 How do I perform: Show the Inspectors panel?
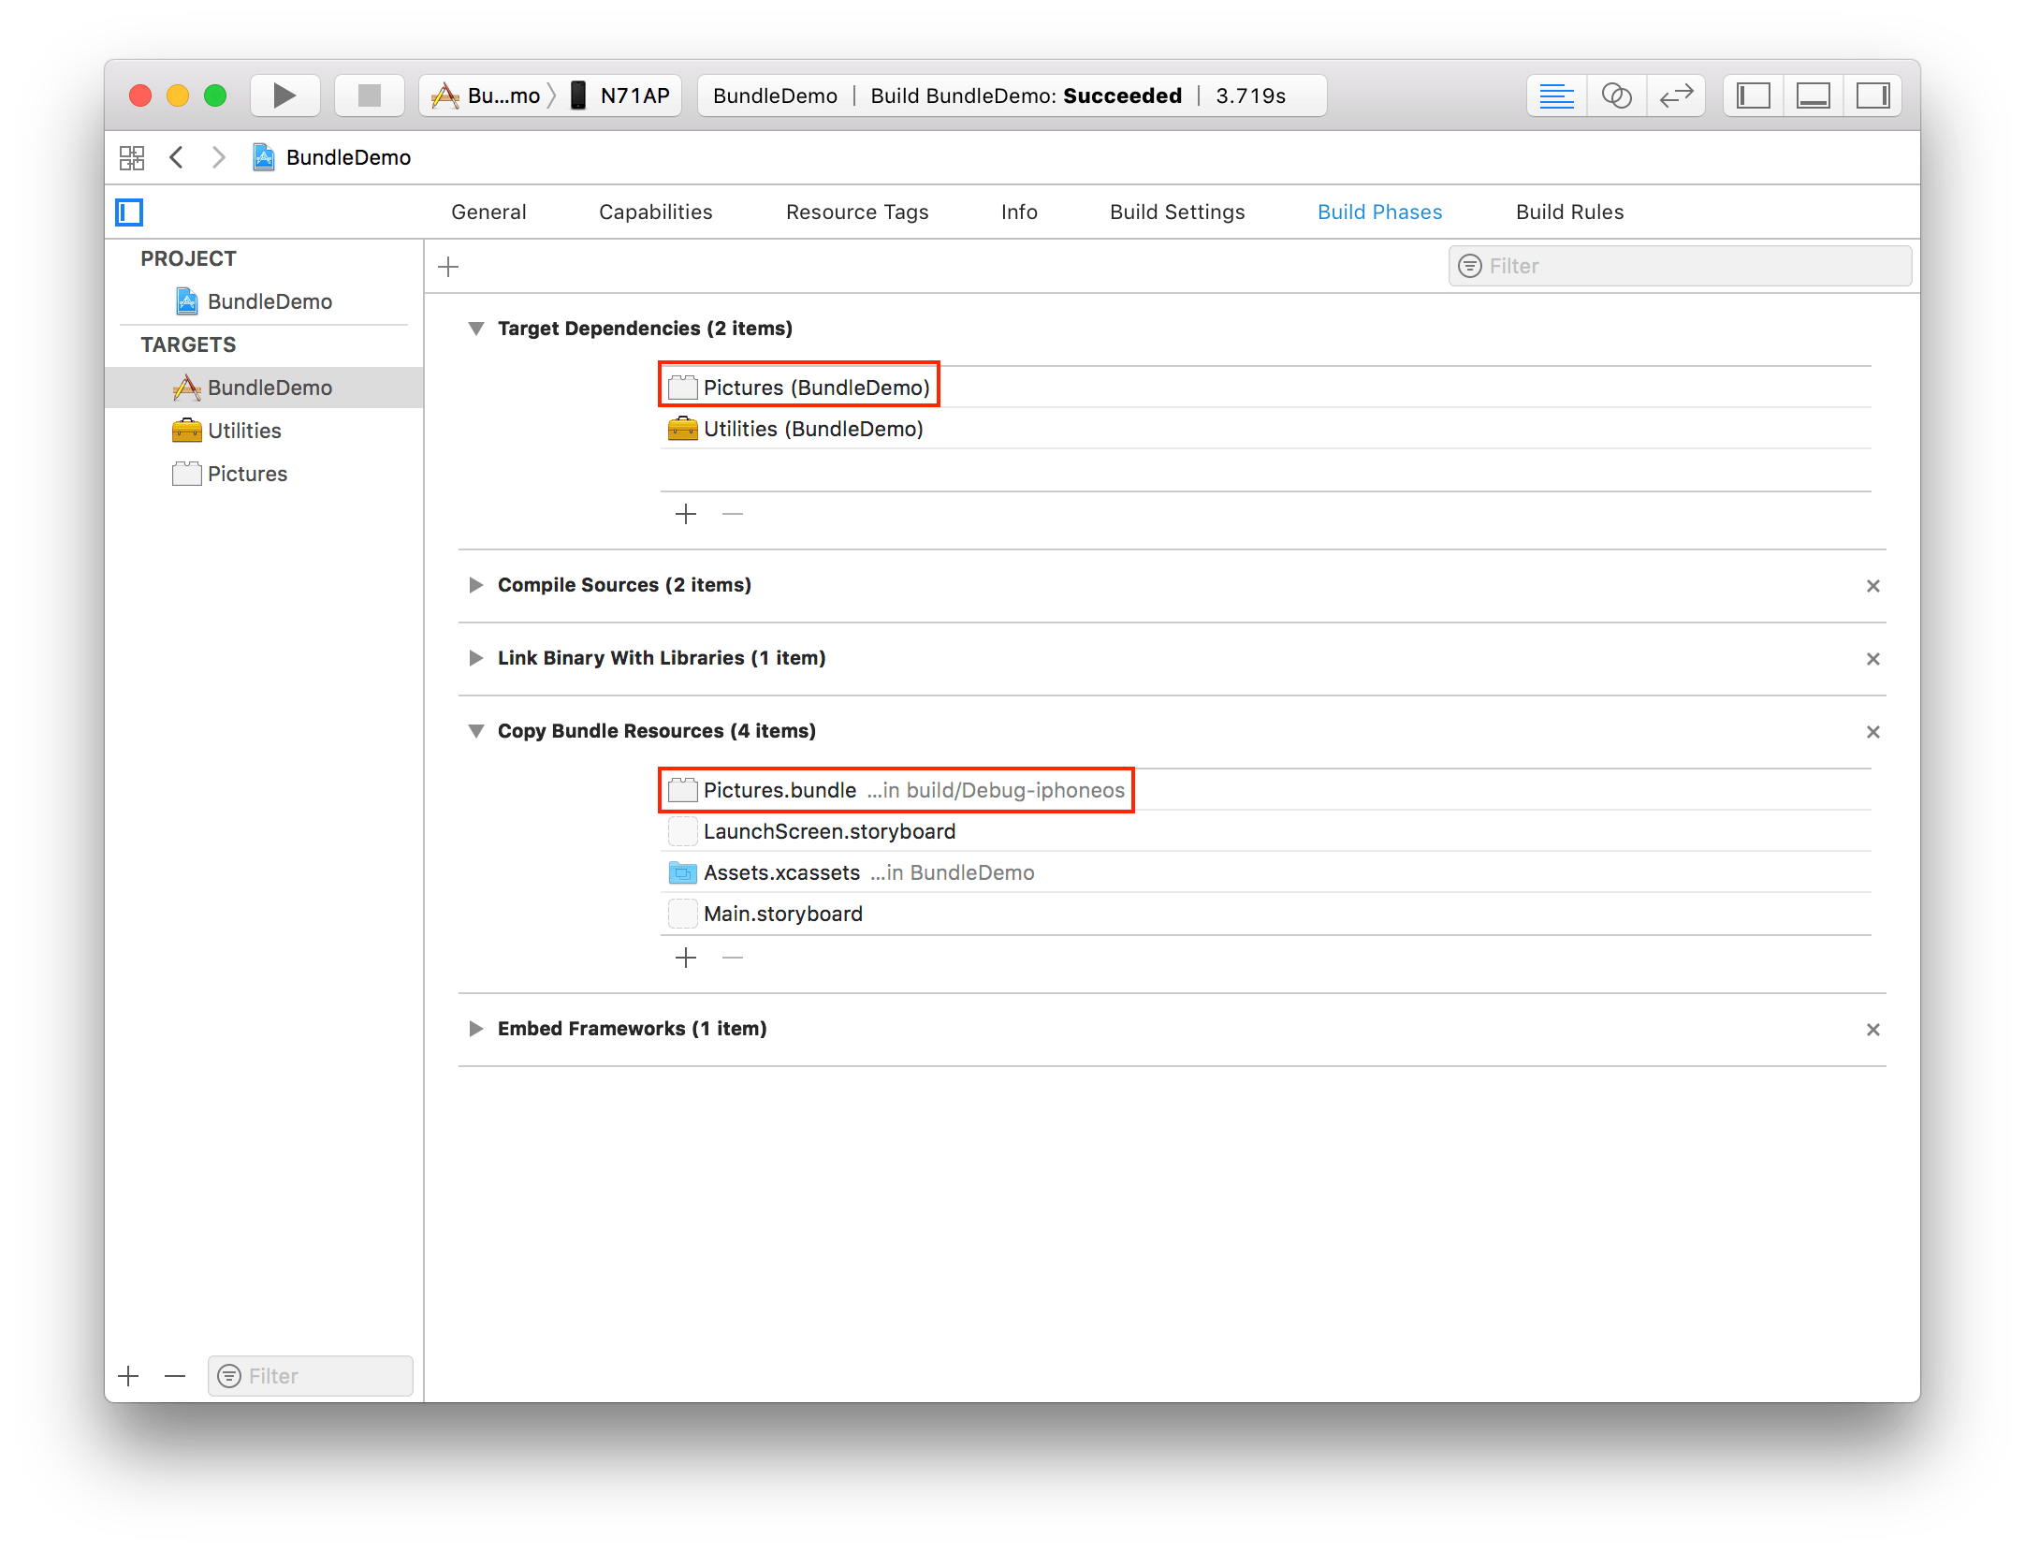coord(1872,95)
